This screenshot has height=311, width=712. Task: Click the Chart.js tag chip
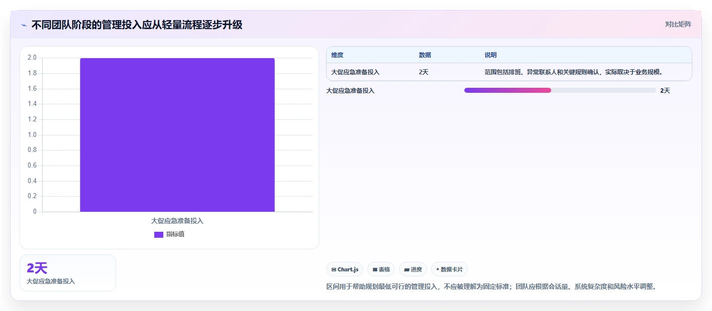coord(345,269)
